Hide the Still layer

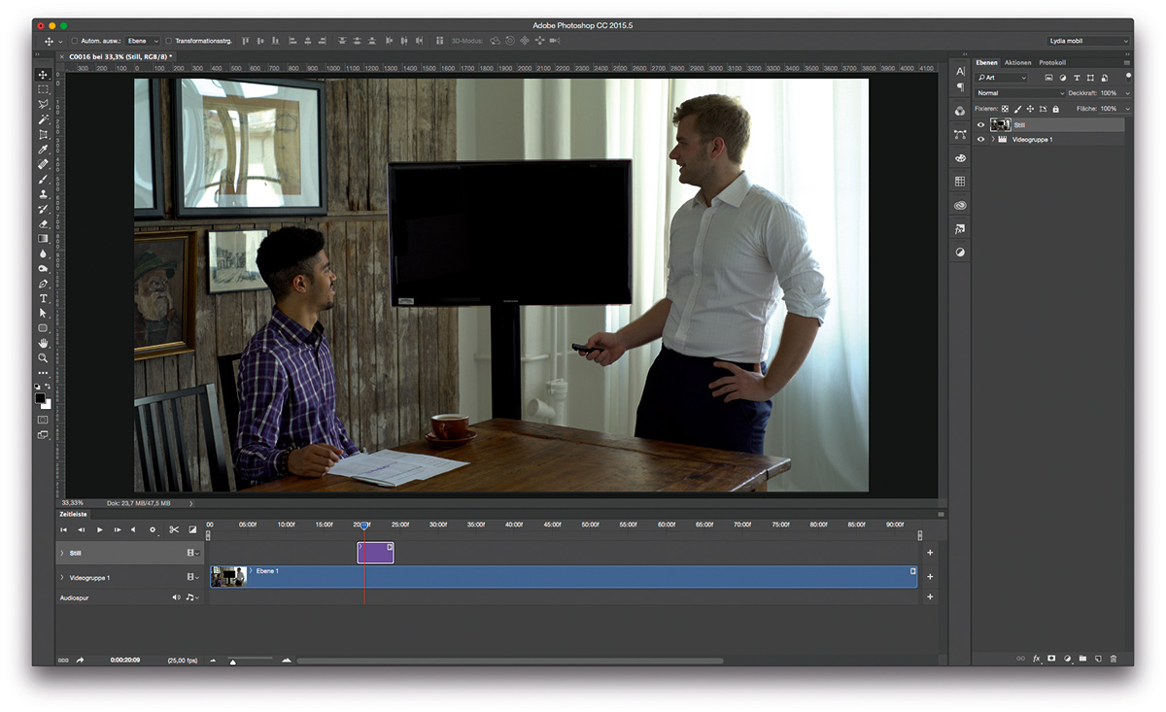(x=980, y=125)
